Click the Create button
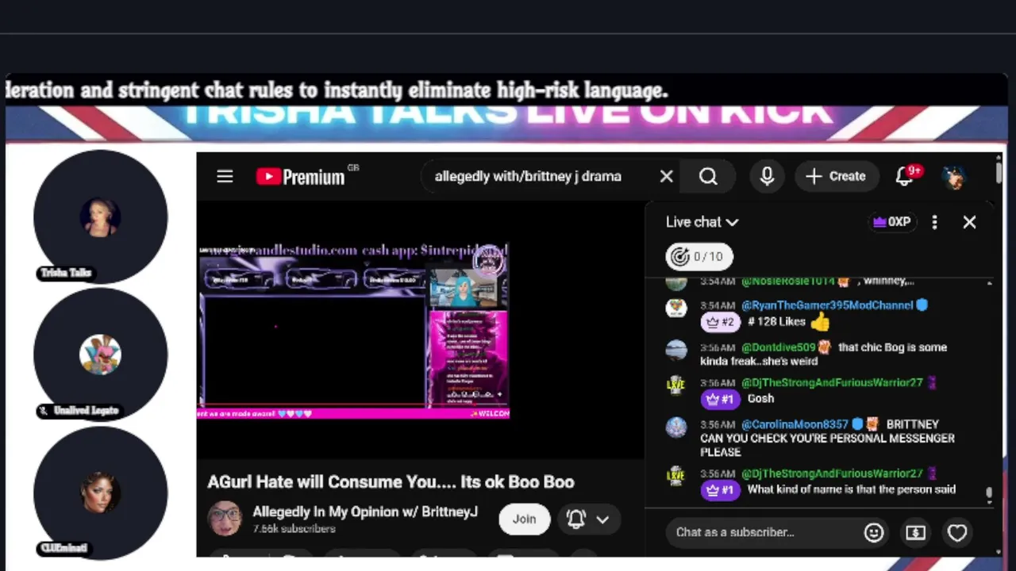1016x571 pixels. point(836,176)
